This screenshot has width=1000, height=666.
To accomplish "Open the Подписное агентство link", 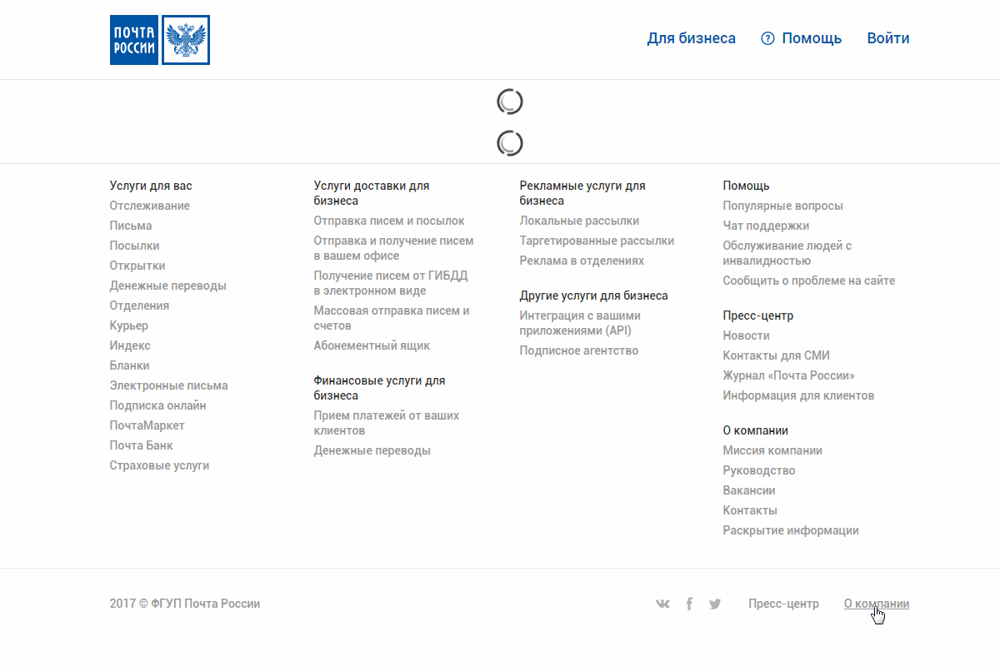I will (579, 350).
